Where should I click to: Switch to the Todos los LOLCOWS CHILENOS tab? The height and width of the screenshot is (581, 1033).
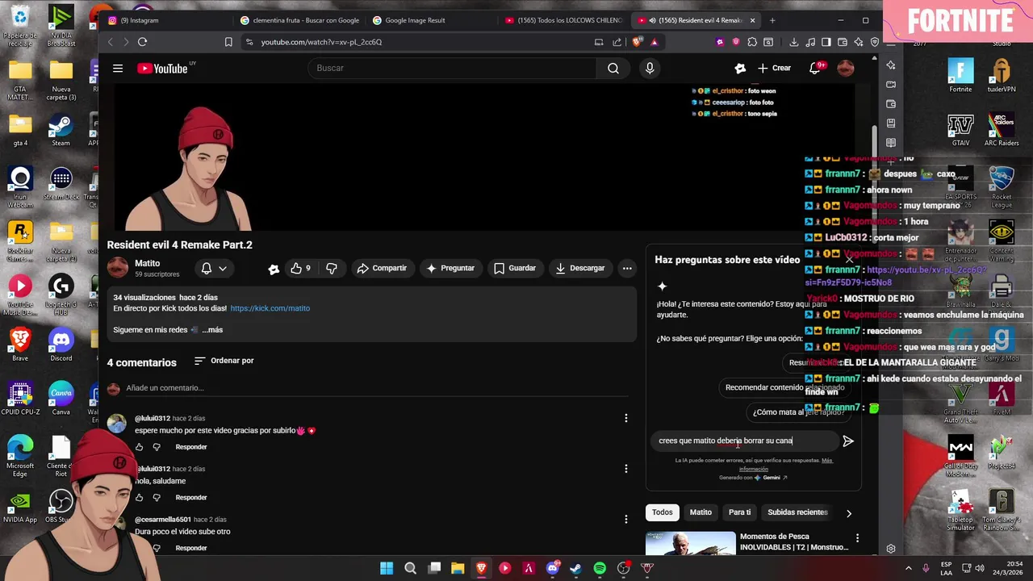click(x=563, y=20)
